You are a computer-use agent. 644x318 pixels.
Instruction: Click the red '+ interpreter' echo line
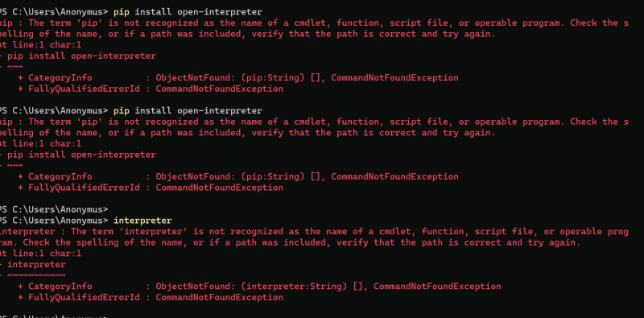[x=33, y=264]
